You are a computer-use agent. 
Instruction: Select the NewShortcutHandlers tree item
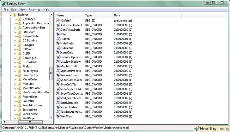click(36, 92)
